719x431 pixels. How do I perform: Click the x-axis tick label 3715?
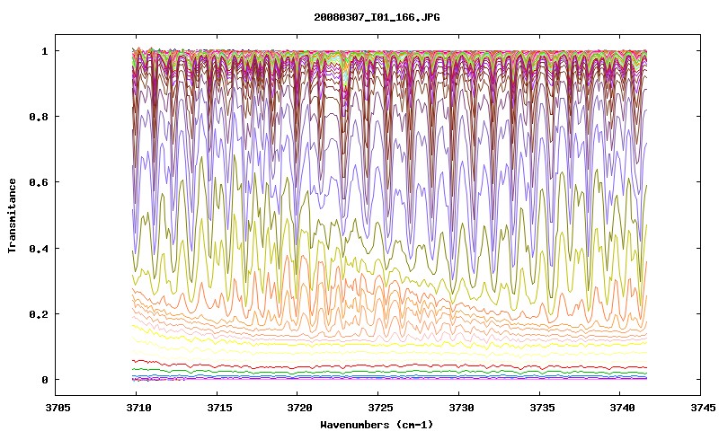click(x=217, y=408)
